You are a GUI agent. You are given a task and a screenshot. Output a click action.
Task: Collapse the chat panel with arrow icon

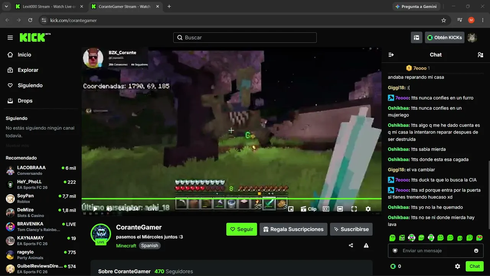pos(391,55)
